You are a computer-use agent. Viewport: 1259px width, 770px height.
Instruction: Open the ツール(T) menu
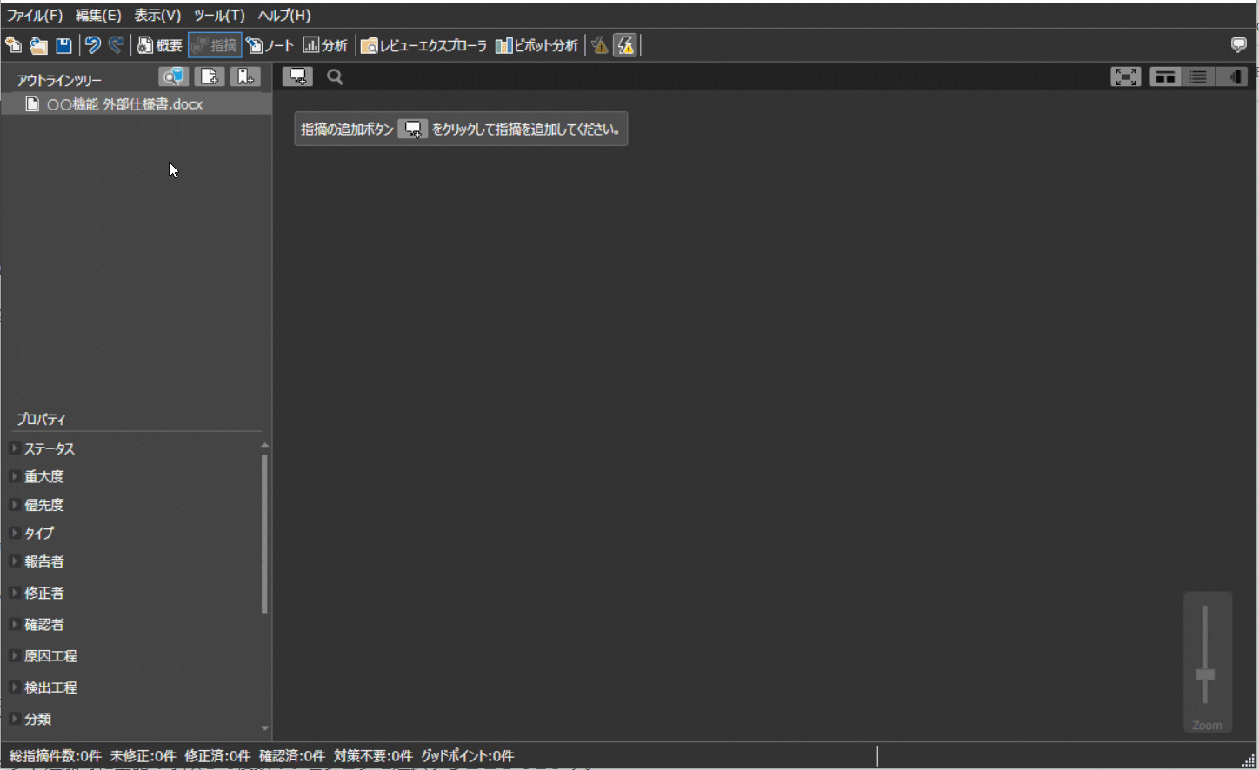pyautogui.click(x=219, y=16)
